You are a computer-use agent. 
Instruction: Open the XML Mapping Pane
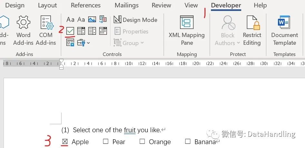tap(187, 31)
